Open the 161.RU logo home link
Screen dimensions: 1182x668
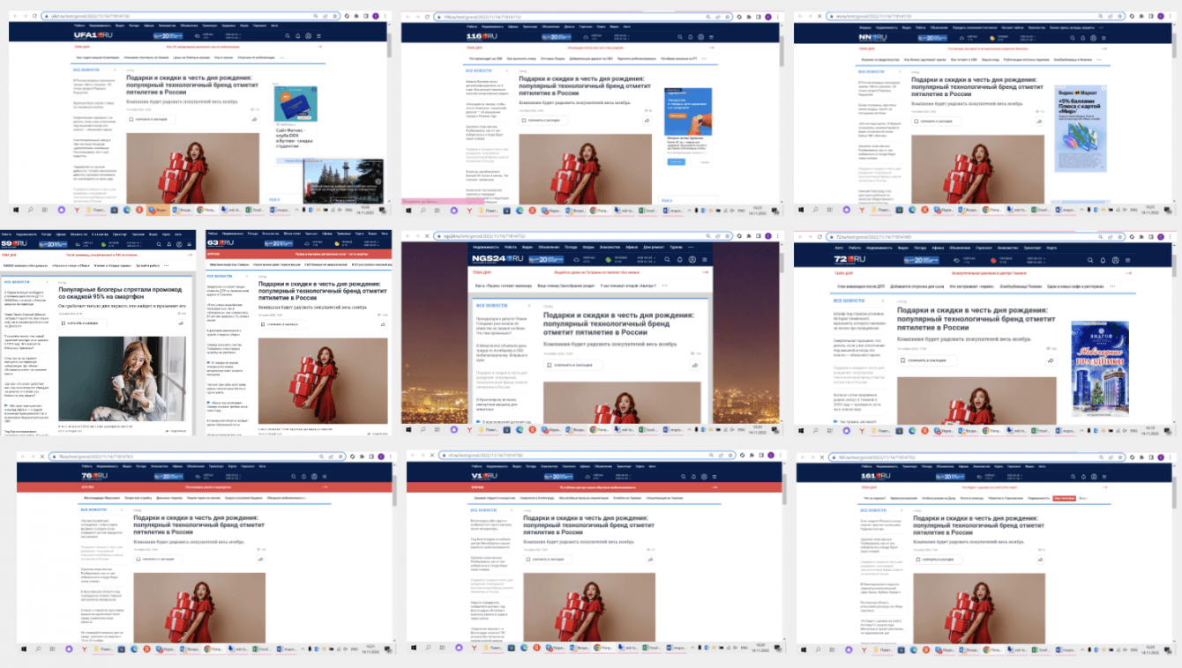click(878, 477)
